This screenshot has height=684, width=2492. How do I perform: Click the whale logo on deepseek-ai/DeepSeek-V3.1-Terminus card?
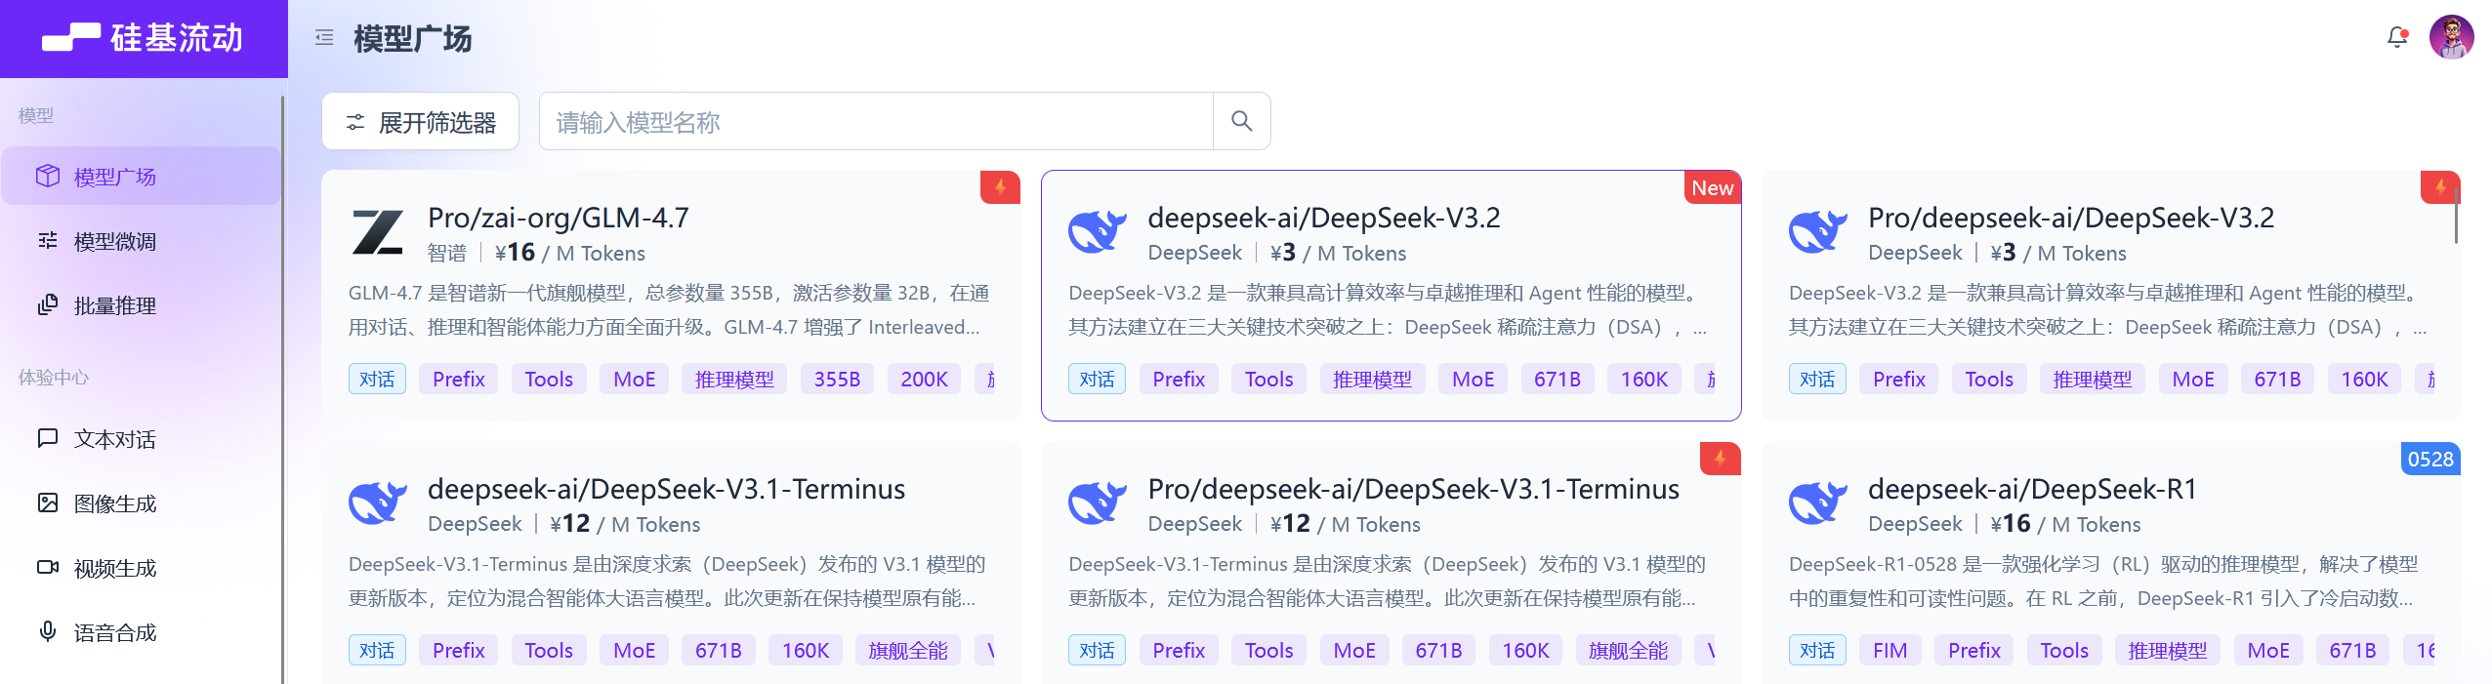click(378, 503)
